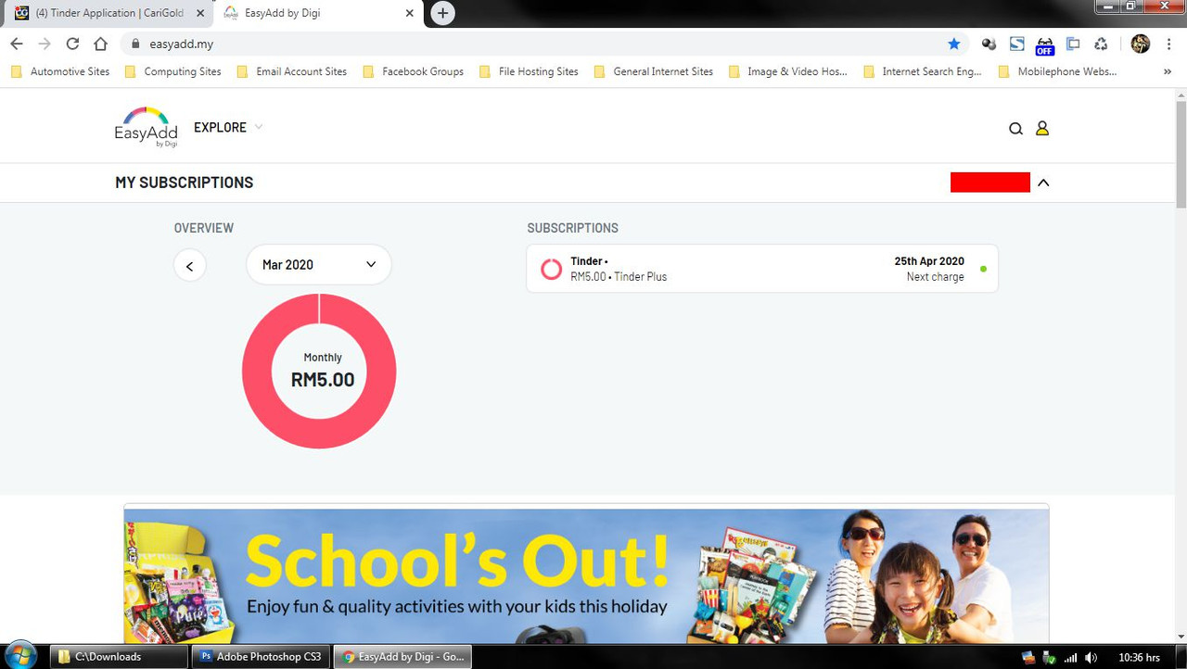This screenshot has width=1187, height=669.
Task: Open File Hosting Sites bookmark folder
Action: pos(529,71)
